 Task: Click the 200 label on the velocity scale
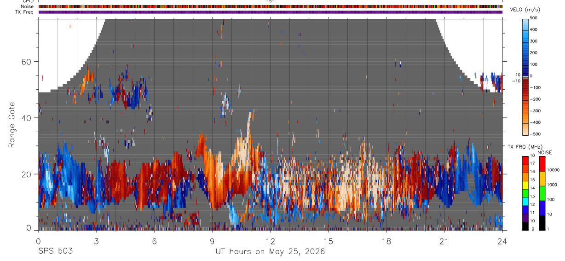click(534, 53)
